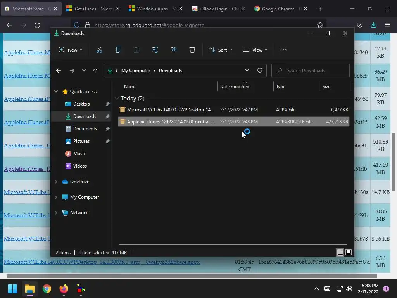This screenshot has width=397, height=298.
Task: Open Microsoft.VCLibs arm appx link in browser
Action: tap(102, 262)
